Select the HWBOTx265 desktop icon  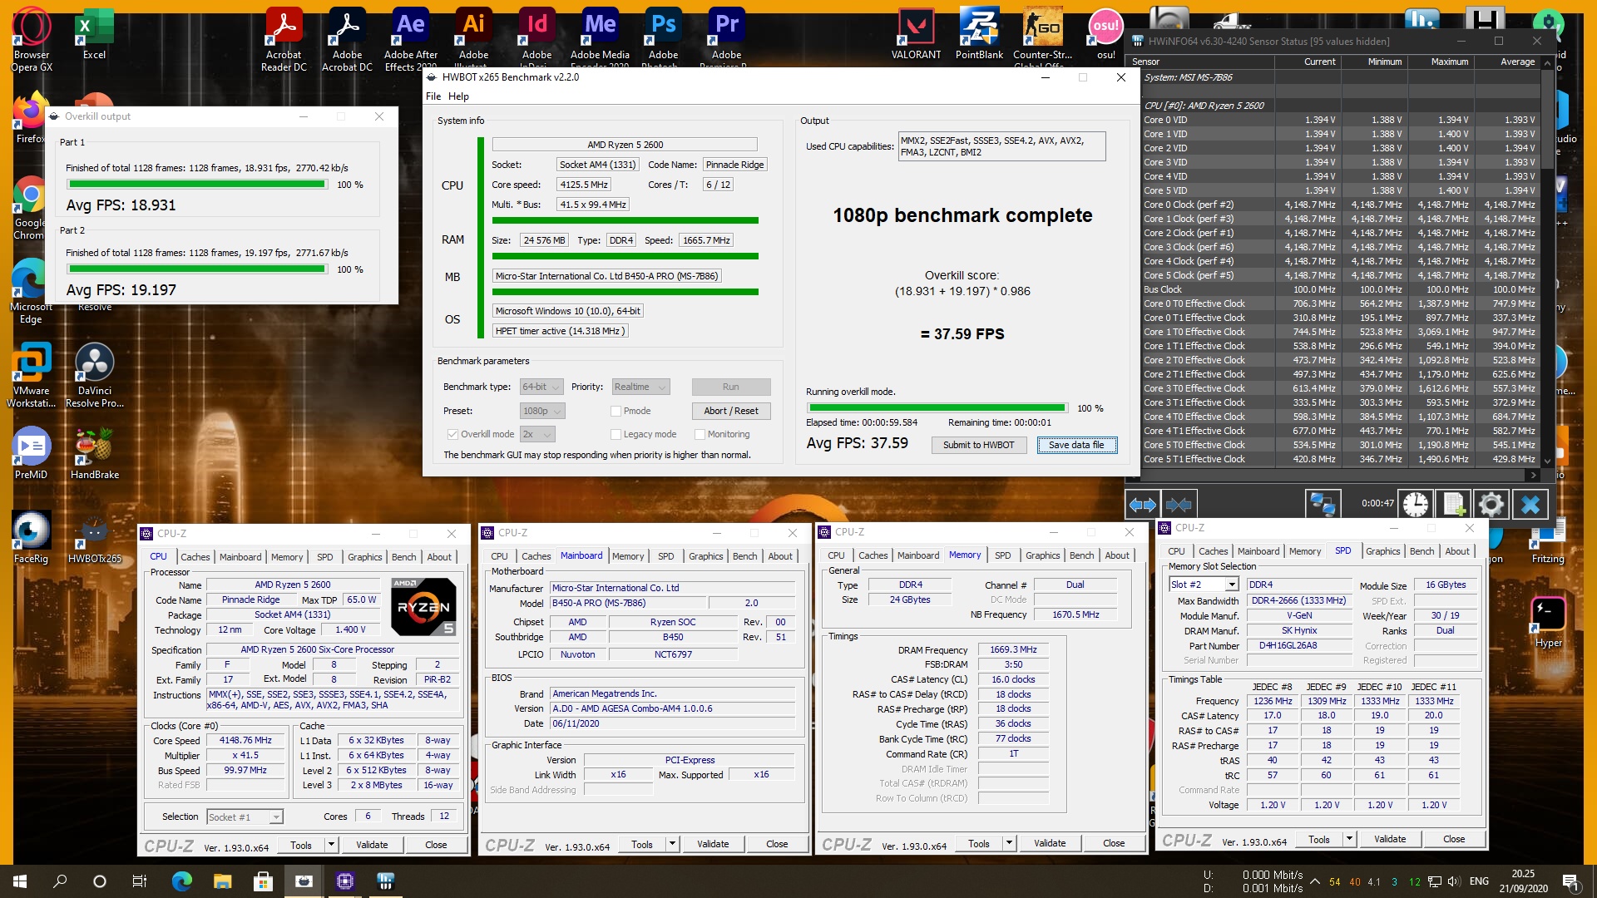click(95, 538)
